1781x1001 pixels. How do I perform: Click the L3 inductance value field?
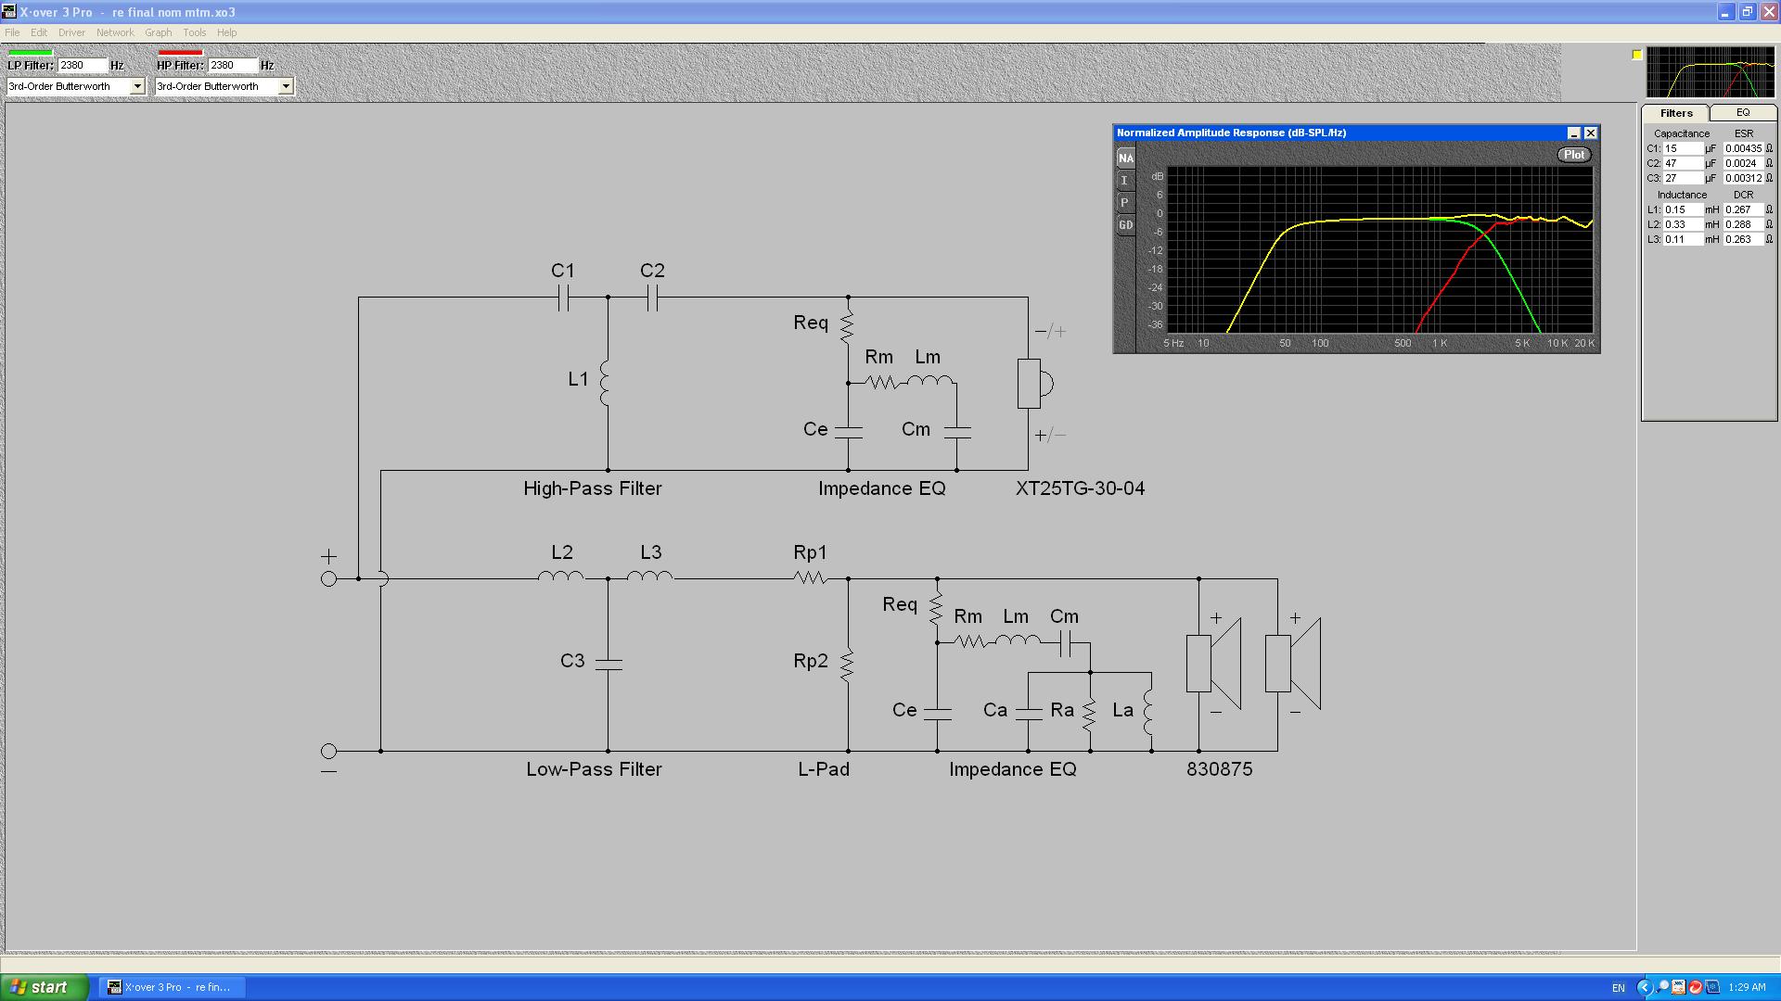coord(1683,239)
